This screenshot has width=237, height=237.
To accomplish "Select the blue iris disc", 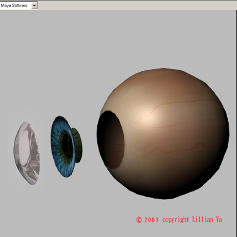I will click(63, 147).
